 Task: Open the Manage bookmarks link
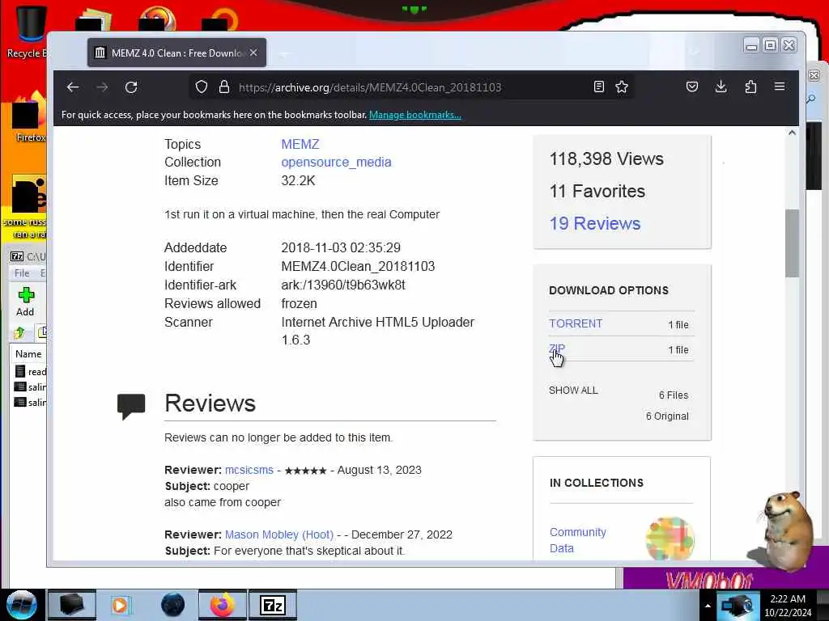click(415, 115)
